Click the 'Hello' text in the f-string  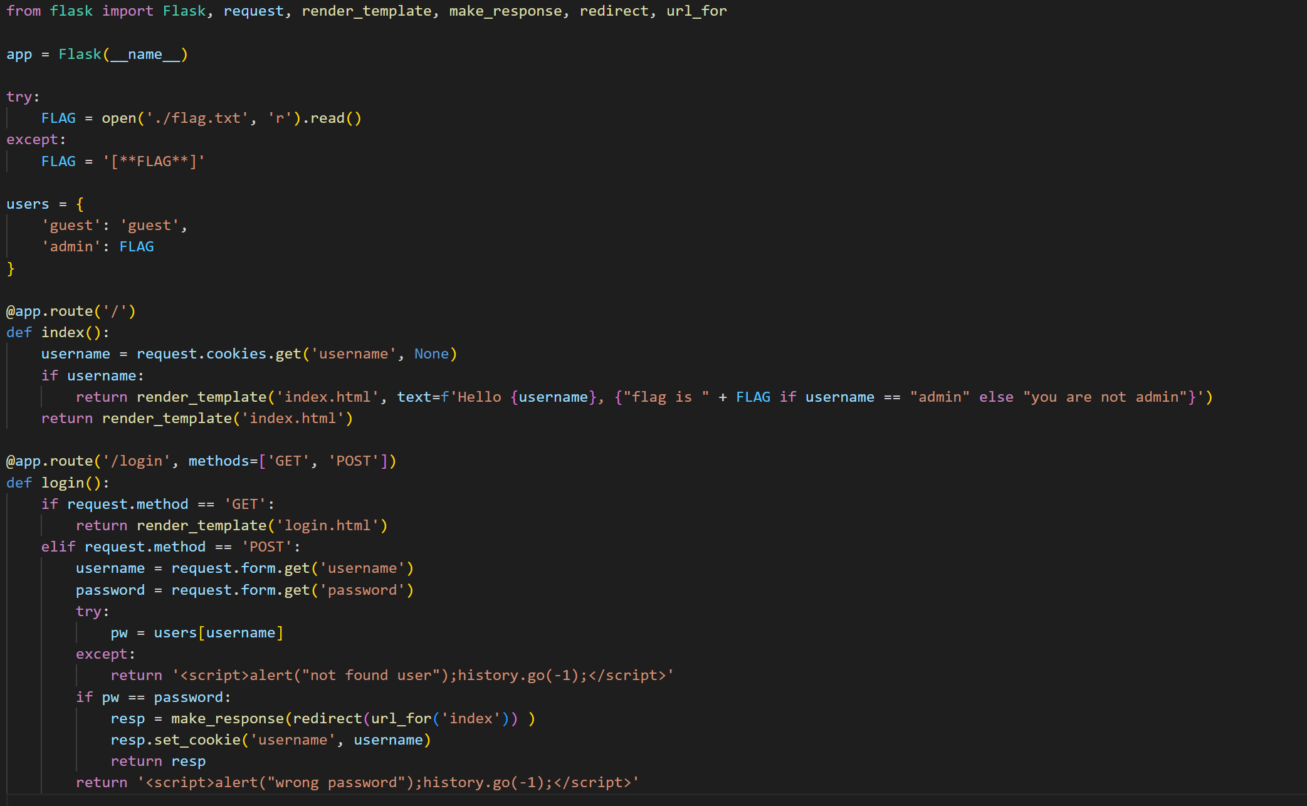(x=480, y=397)
